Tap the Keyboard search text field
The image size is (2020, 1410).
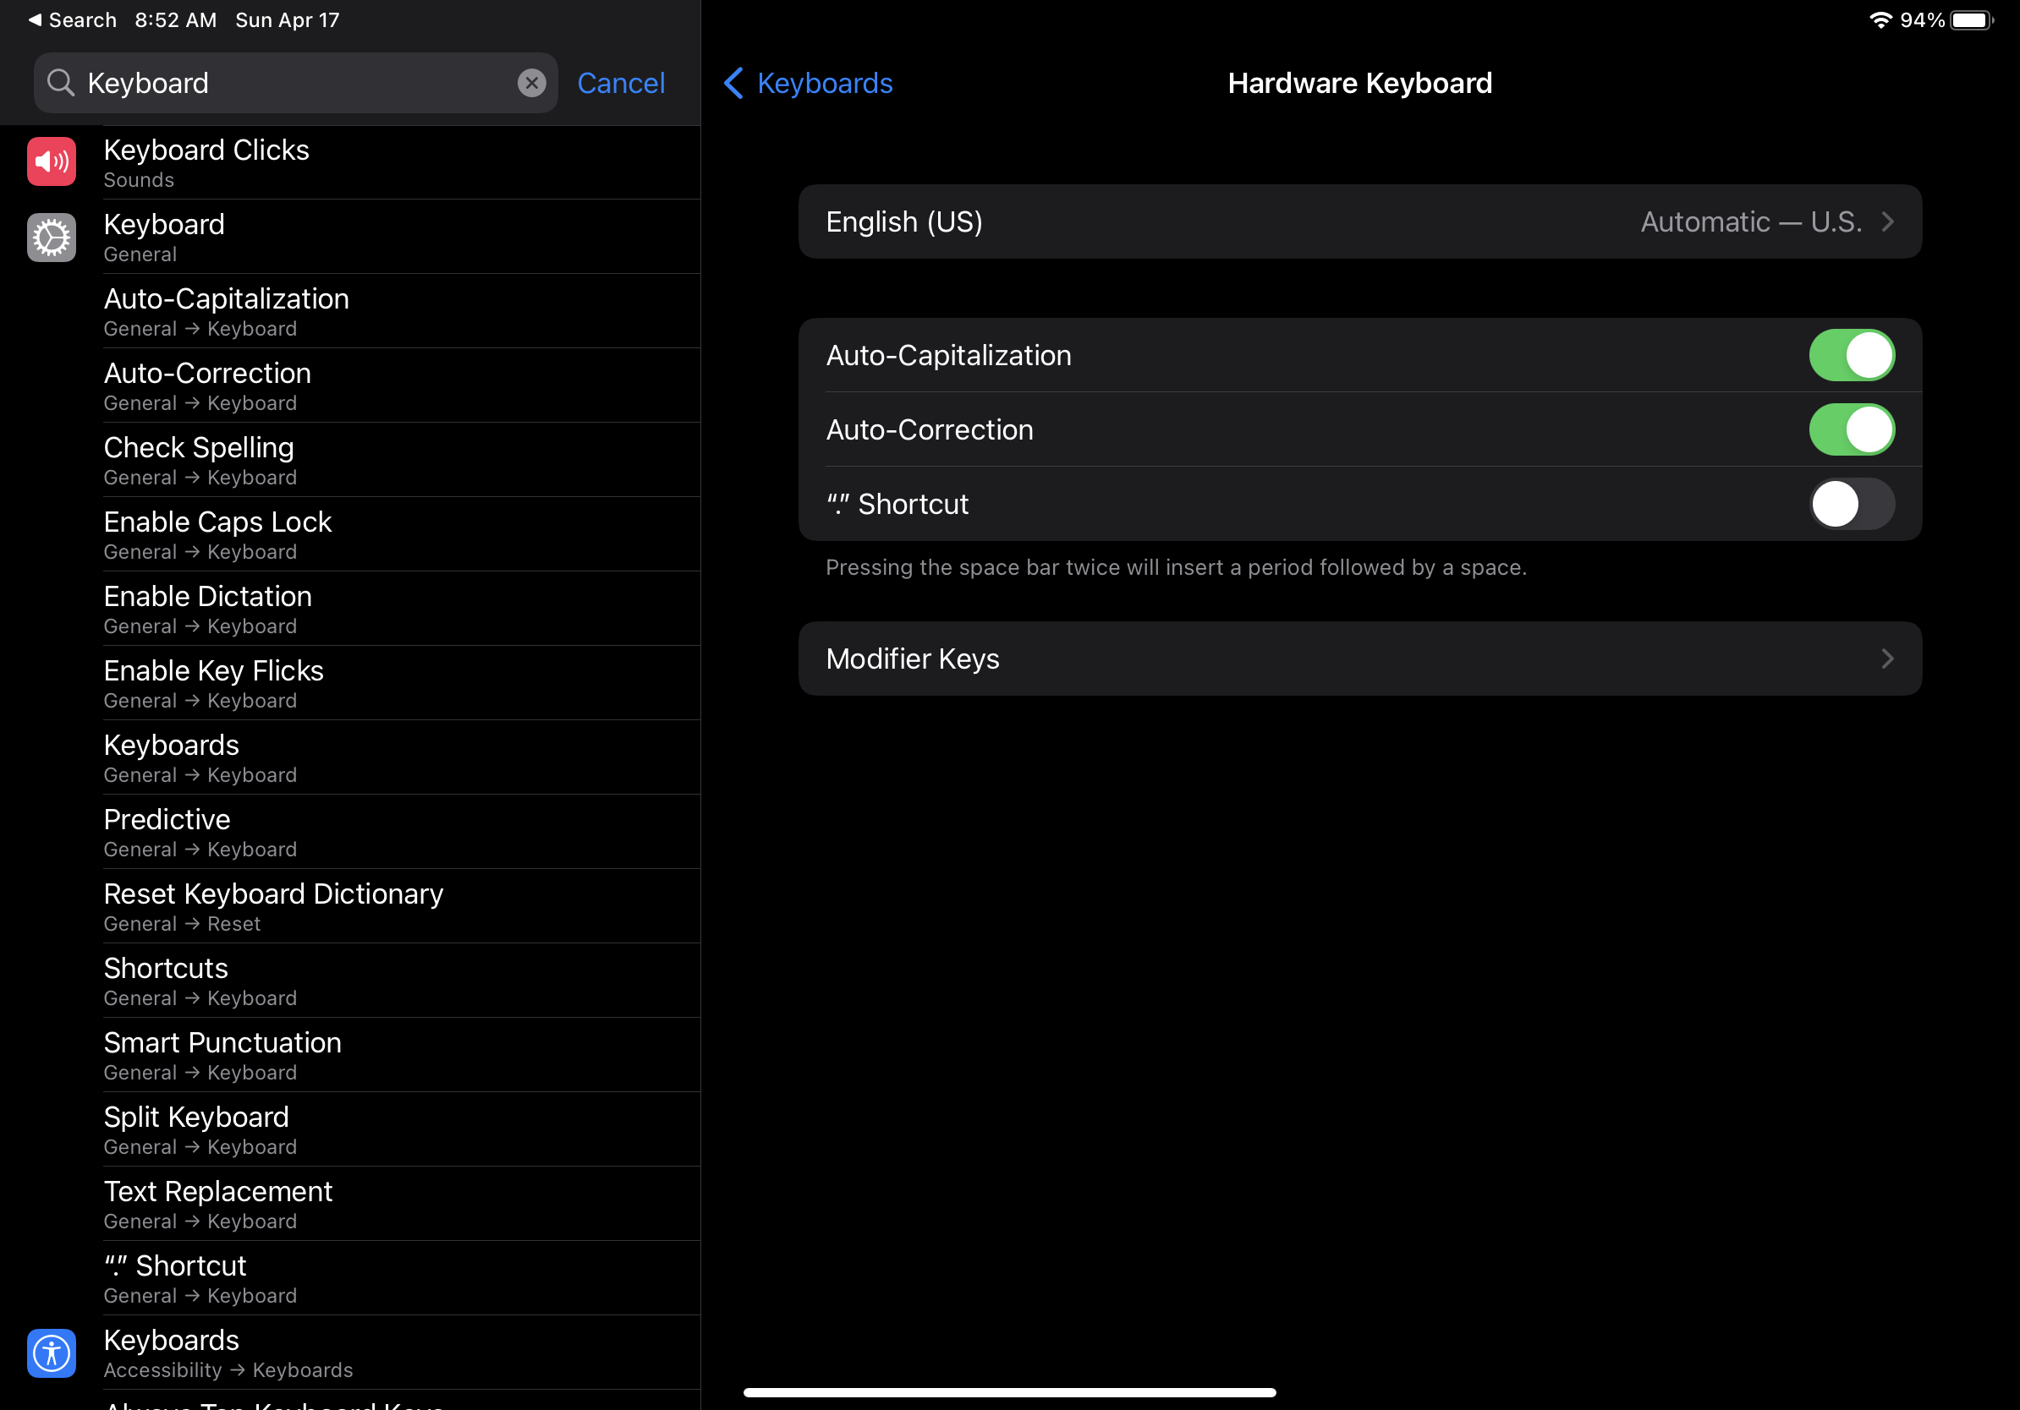pos(290,83)
